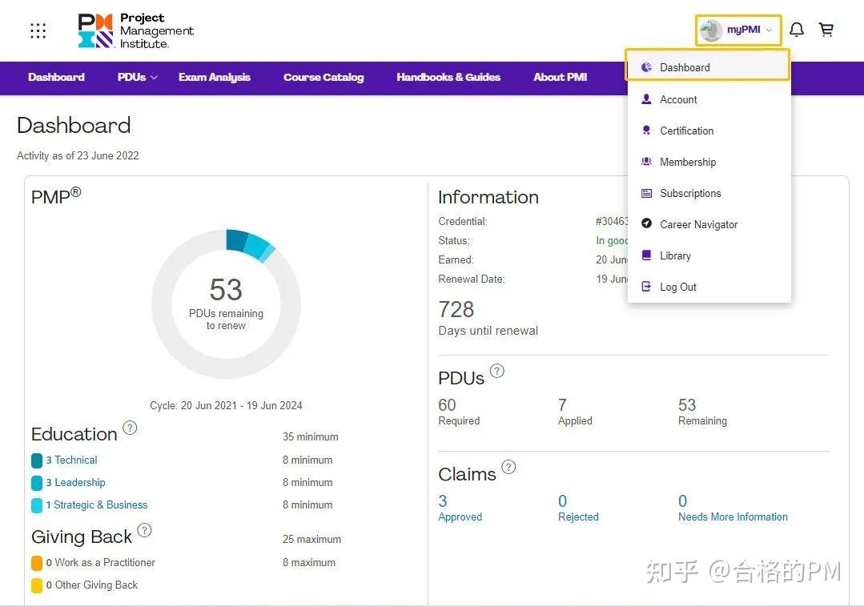Open Exam Analysis nav item
The width and height of the screenshot is (864, 607).
coord(215,77)
